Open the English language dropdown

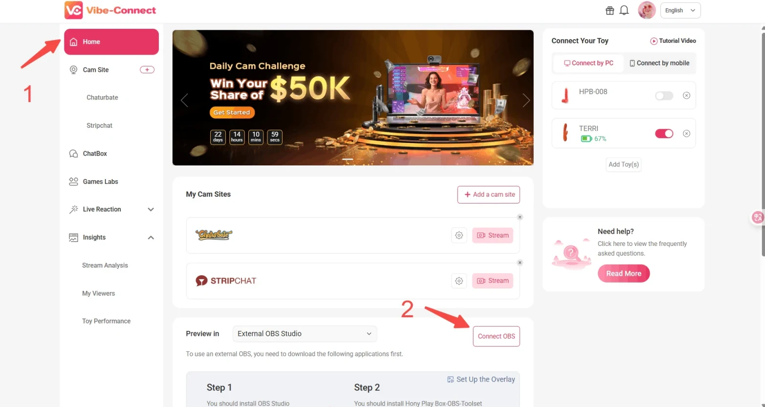pyautogui.click(x=680, y=10)
